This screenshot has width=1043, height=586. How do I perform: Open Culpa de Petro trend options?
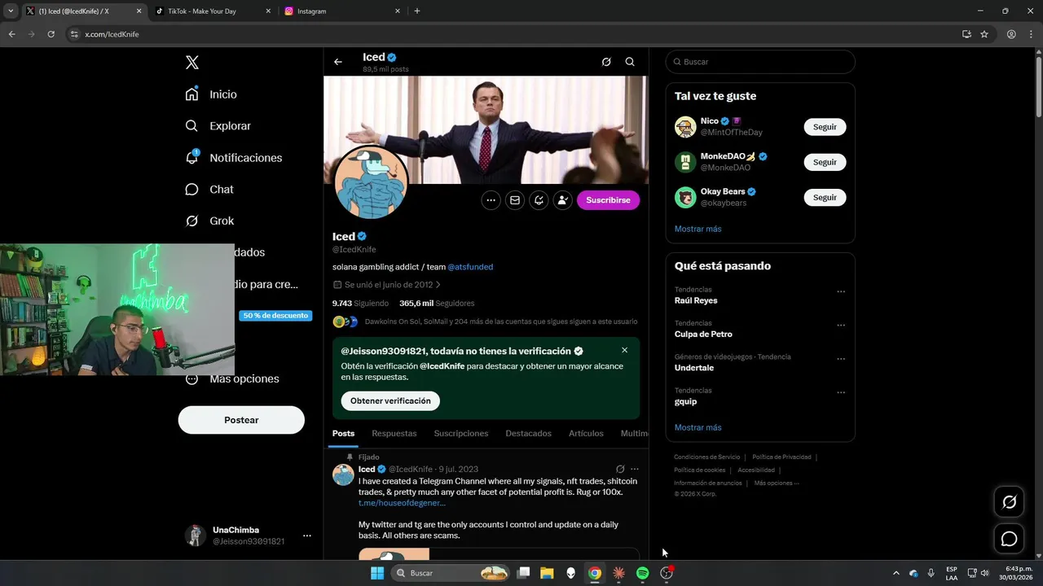(841, 326)
